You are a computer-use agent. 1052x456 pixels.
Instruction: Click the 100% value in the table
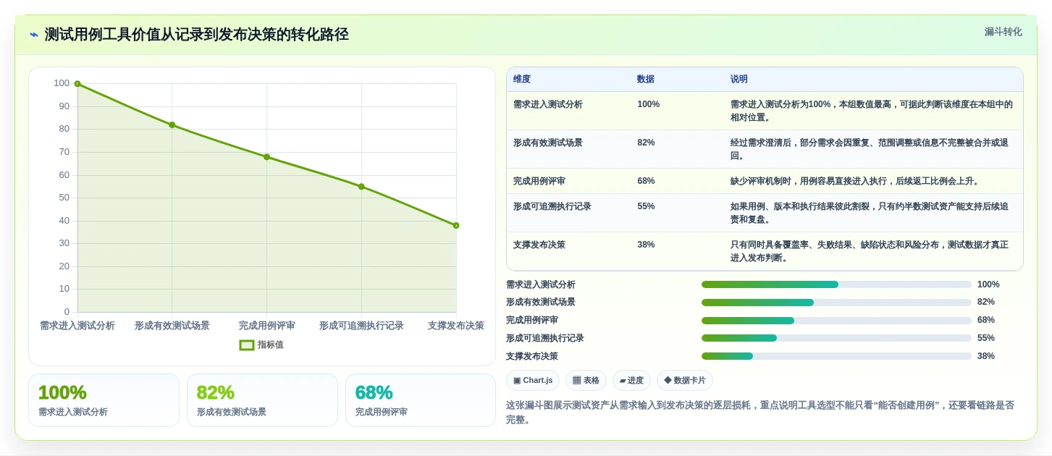(x=648, y=104)
